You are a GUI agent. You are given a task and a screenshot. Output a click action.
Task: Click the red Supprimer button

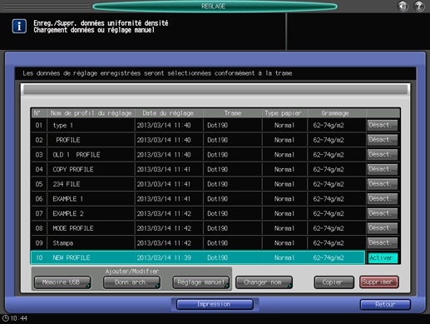point(379,282)
